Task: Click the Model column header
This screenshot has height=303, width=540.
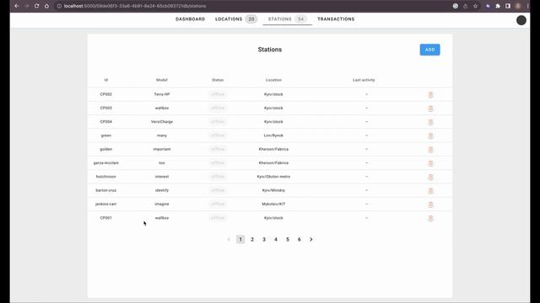Action: tap(162, 80)
